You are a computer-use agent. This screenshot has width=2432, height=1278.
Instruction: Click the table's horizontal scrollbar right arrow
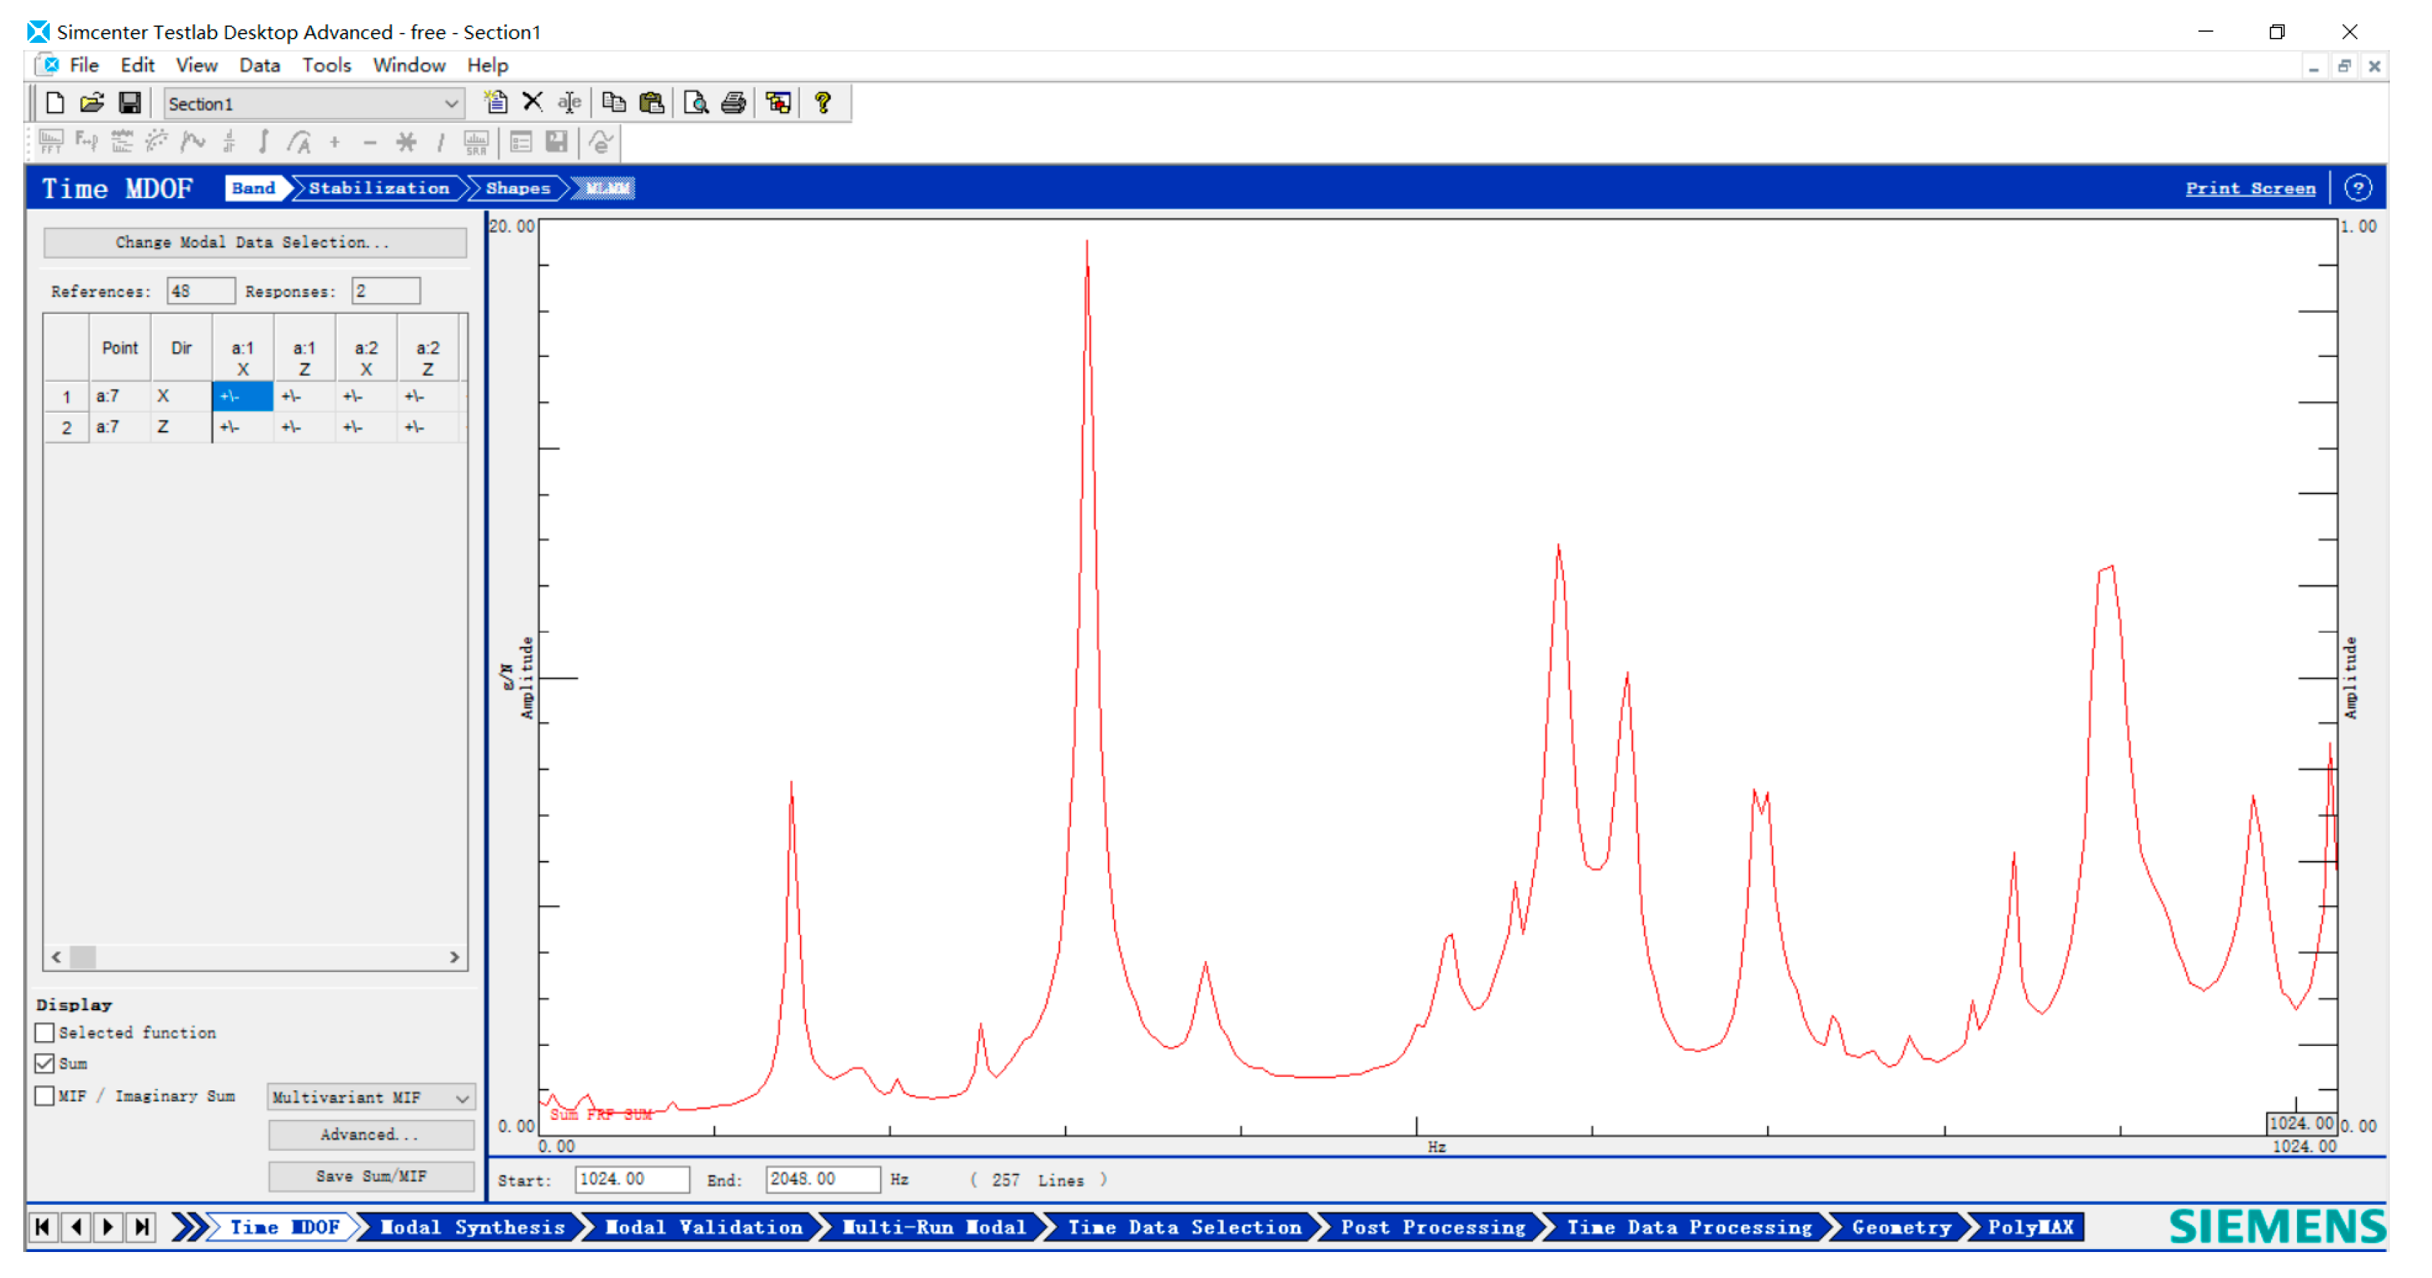(x=454, y=956)
